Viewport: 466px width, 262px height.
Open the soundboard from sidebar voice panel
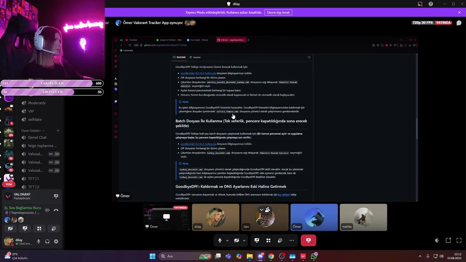click(x=54, y=229)
